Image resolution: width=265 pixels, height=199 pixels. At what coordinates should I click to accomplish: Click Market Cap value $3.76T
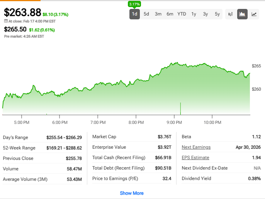[x=165, y=137]
